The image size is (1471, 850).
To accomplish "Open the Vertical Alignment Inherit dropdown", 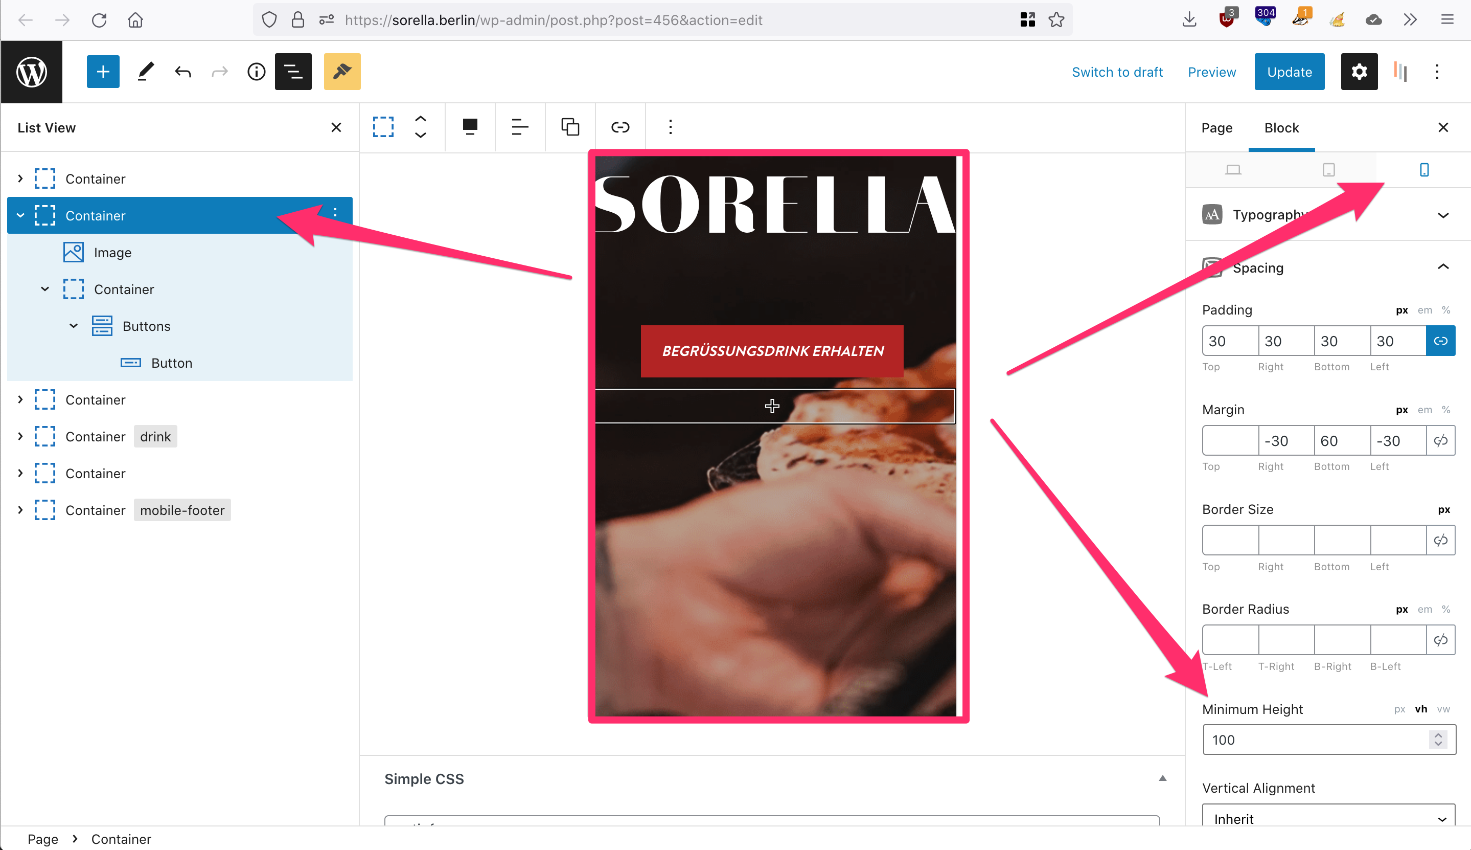I will coord(1329,819).
